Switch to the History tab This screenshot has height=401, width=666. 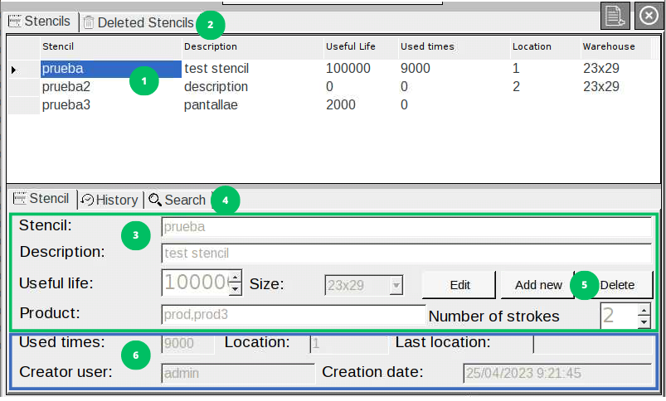(110, 200)
